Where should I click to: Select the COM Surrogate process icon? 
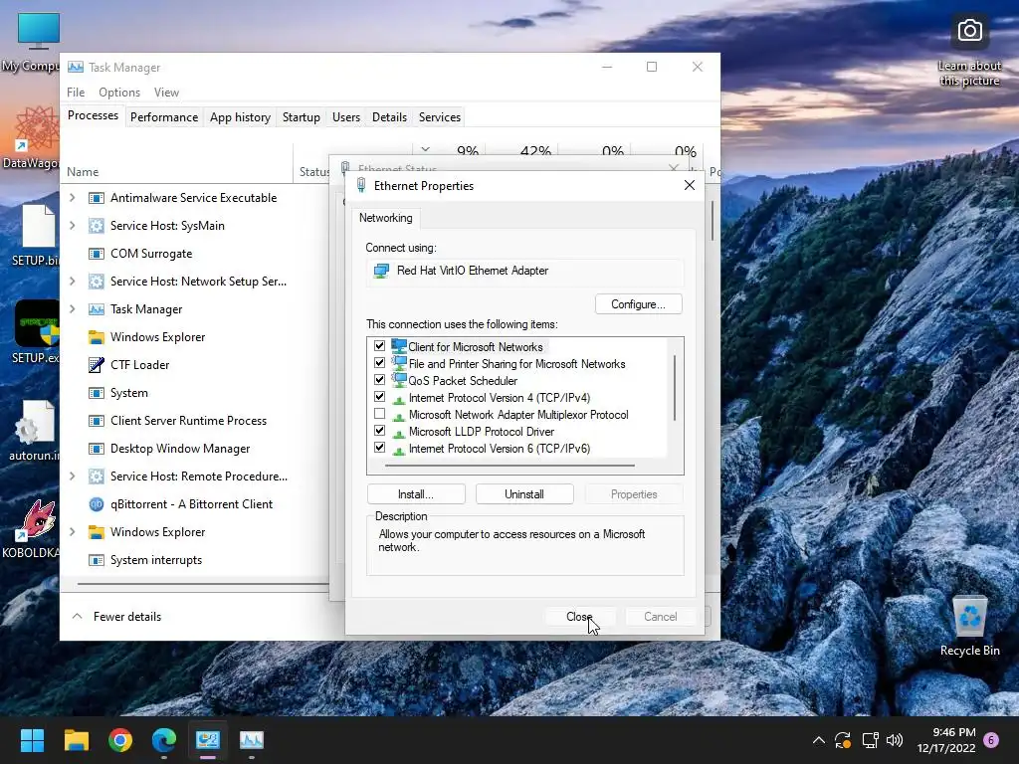pyautogui.click(x=97, y=254)
